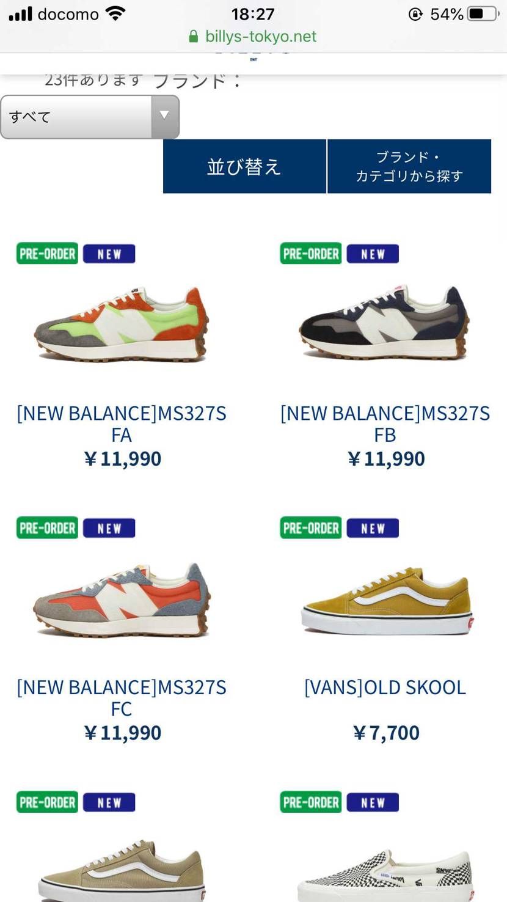
Task: Tap NEW badge above MS327SFC shoe
Action: coord(109,528)
